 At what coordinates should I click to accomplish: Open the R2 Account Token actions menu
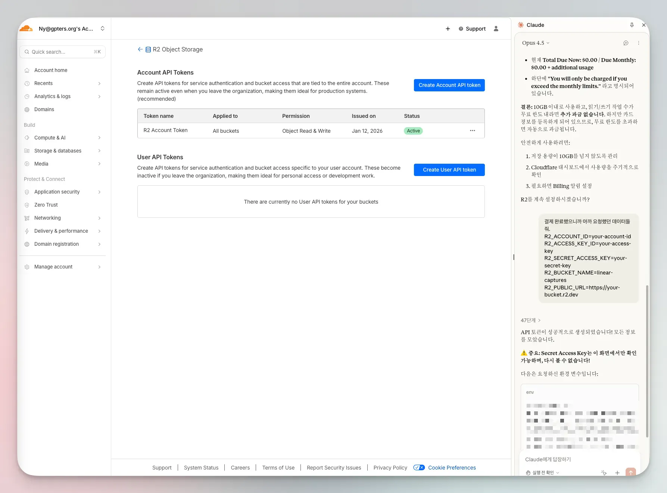473,131
